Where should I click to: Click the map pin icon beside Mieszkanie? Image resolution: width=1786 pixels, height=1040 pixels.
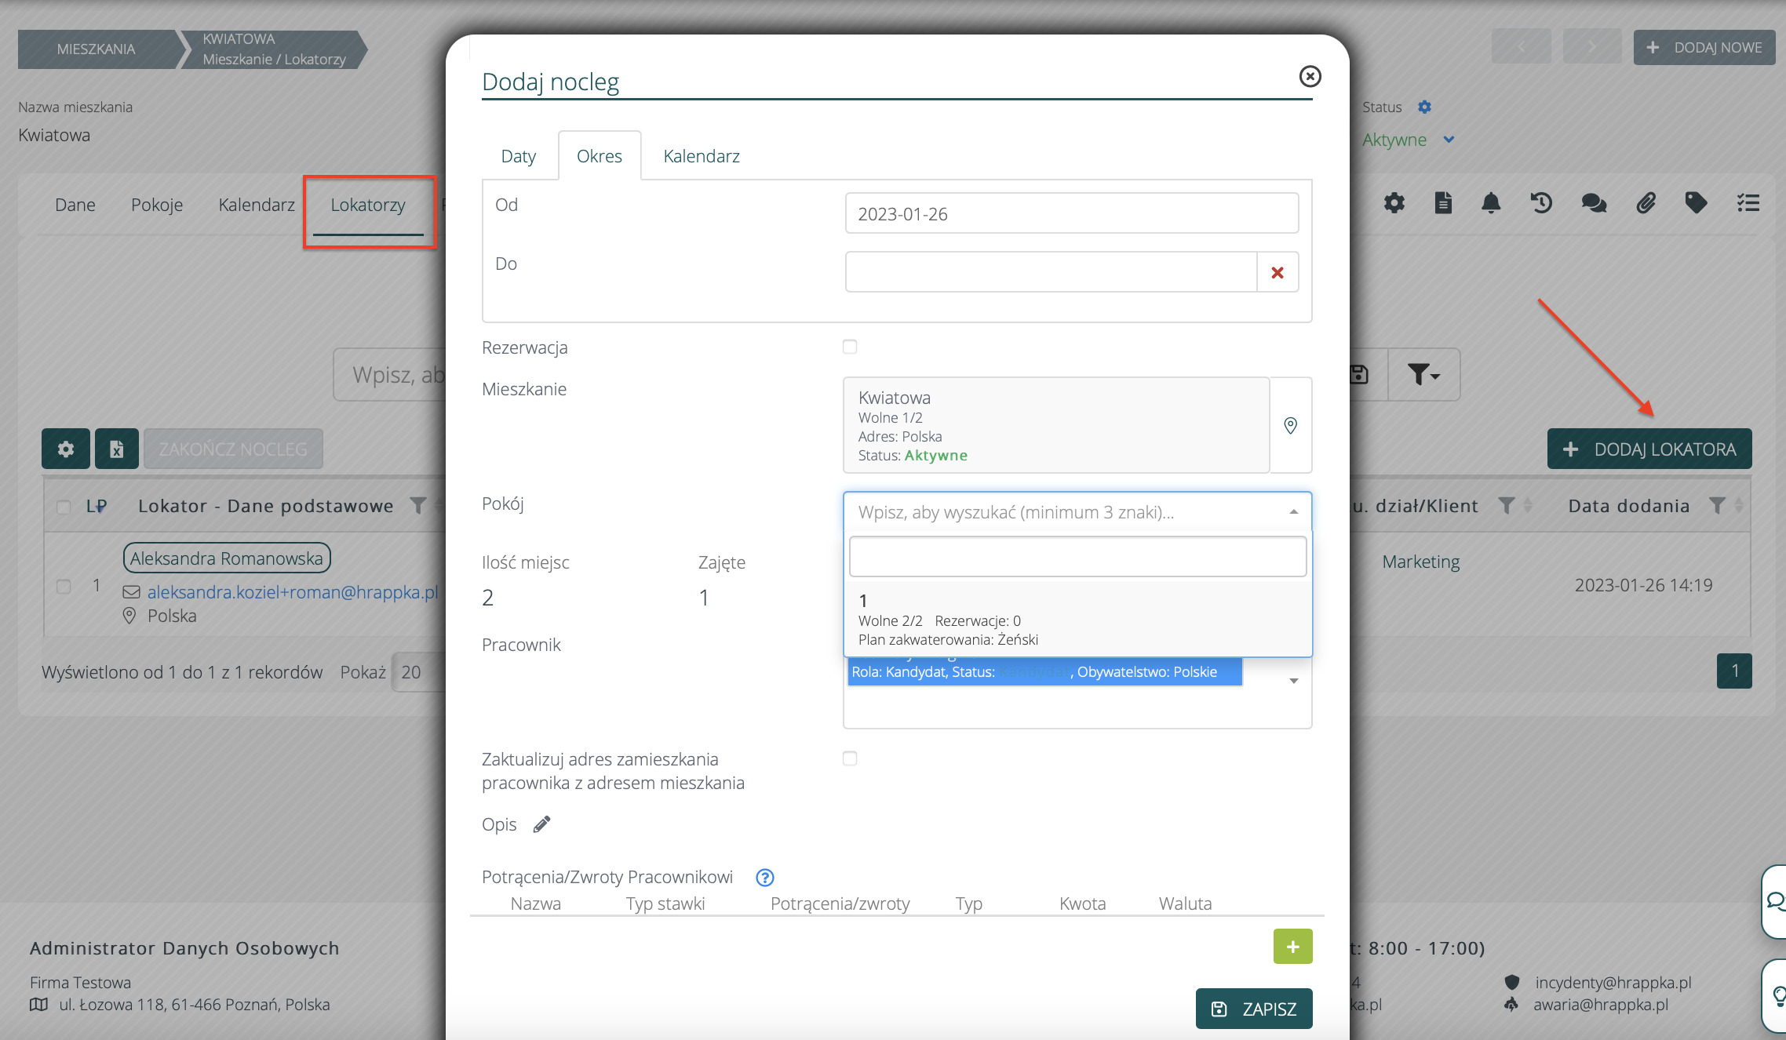(x=1290, y=425)
